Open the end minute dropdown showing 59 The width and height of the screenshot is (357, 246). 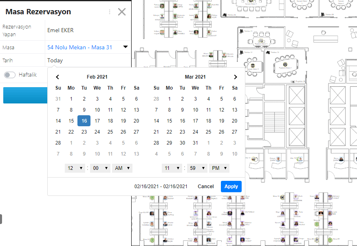point(197,168)
